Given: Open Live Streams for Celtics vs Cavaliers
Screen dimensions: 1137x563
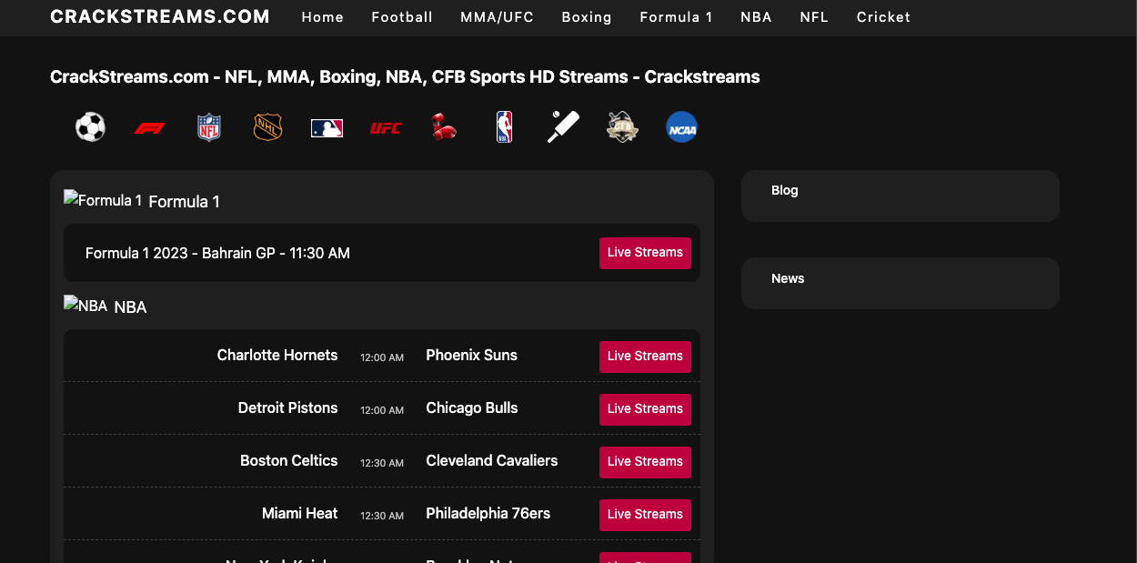Looking at the screenshot, I should [x=645, y=462].
